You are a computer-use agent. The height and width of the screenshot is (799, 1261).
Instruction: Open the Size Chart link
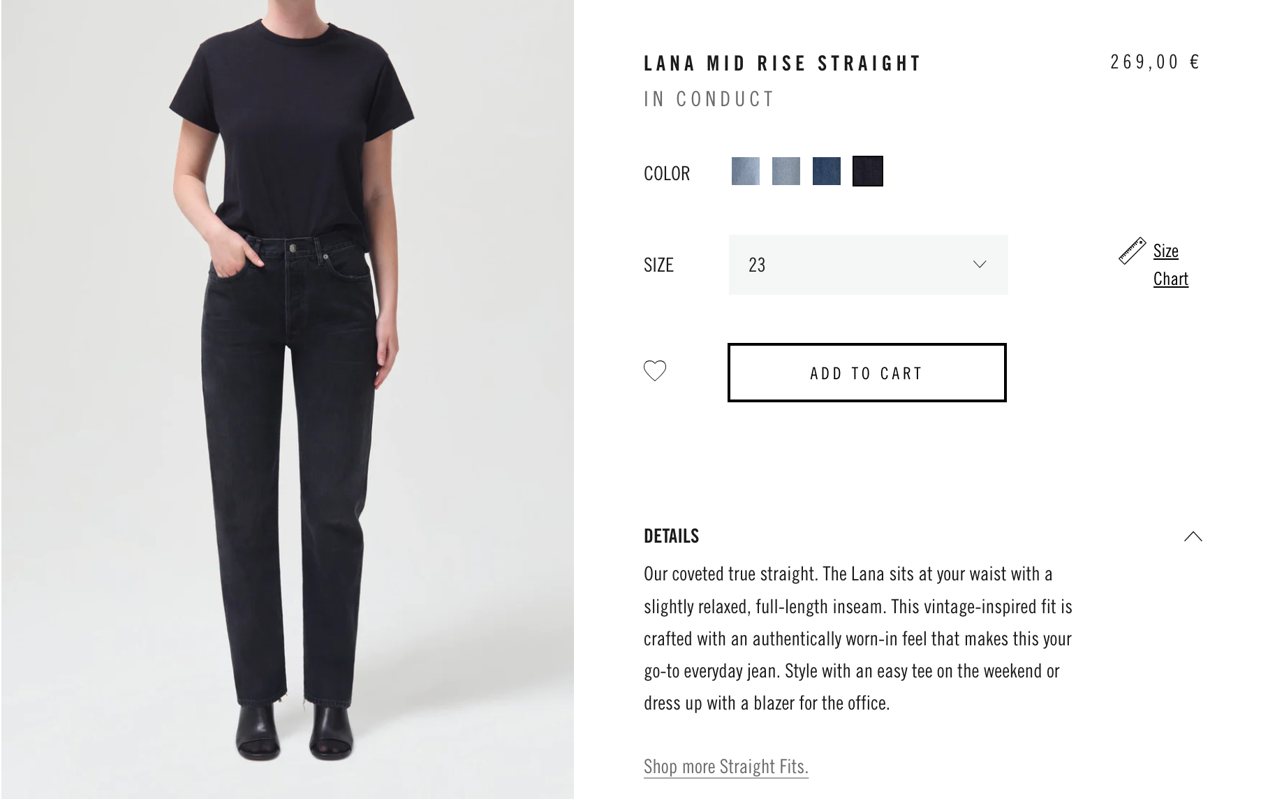pyautogui.click(x=1170, y=265)
